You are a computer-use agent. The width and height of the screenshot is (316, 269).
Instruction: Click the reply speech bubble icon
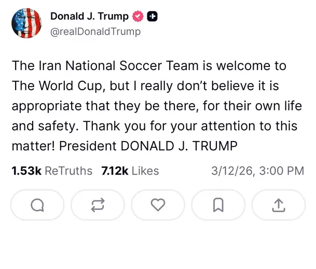37,205
